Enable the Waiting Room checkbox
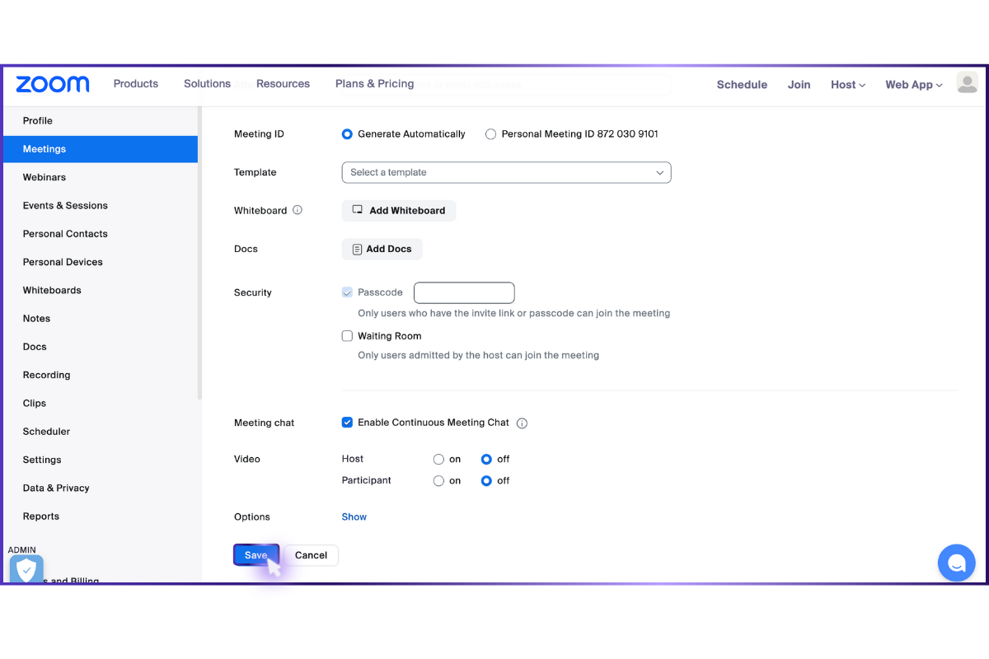This screenshot has height=659, width=989. [x=347, y=336]
